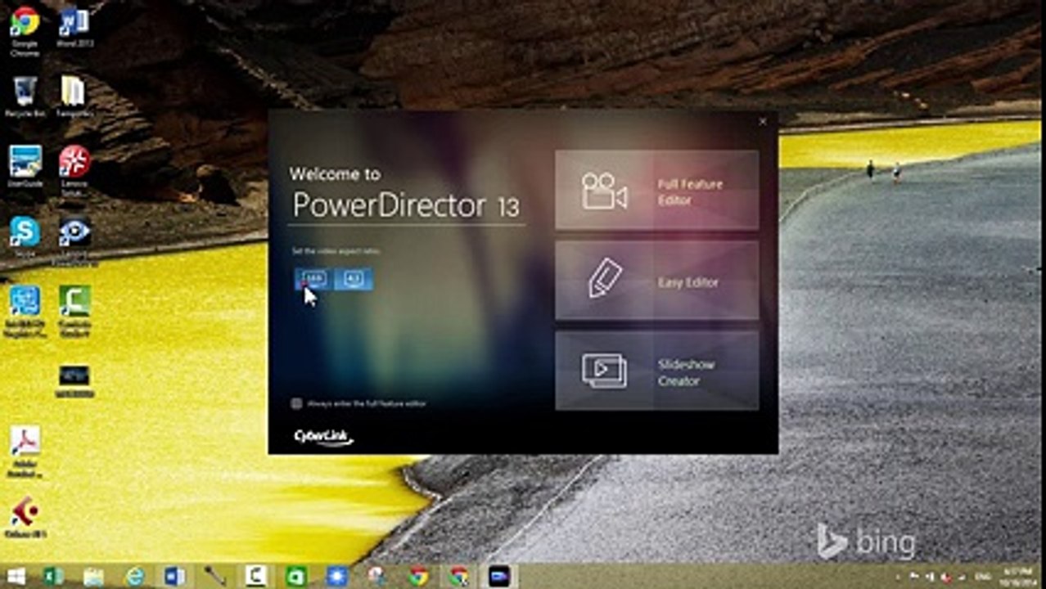
Task: Select the red-logo shortcut below Adobe Reader
Action: [x=25, y=518]
